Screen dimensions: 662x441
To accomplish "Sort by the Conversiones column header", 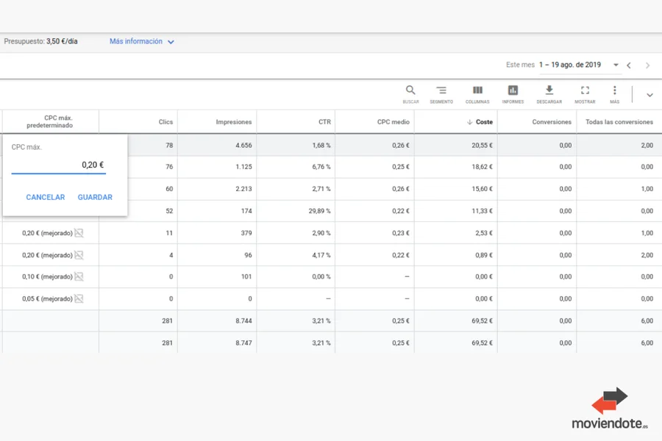I will [x=552, y=122].
